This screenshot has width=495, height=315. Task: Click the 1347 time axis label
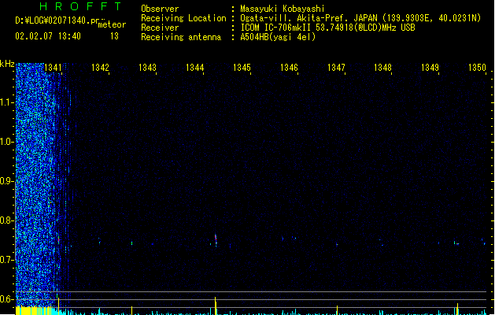[x=336, y=68]
